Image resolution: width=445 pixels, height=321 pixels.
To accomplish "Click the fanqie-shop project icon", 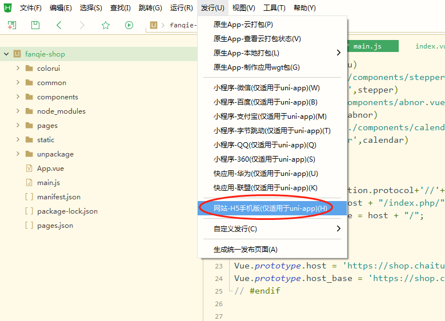I will click(17, 54).
